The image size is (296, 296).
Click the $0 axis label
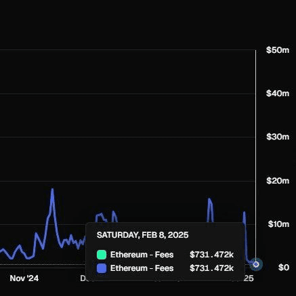[x=284, y=268]
